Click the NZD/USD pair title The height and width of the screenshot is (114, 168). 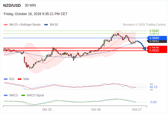[12, 5]
